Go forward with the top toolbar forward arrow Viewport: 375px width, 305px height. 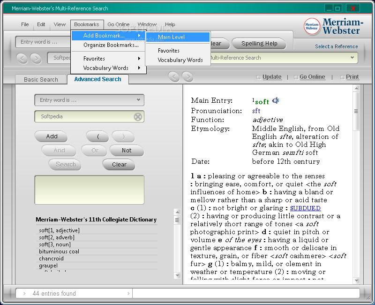(x=36, y=58)
